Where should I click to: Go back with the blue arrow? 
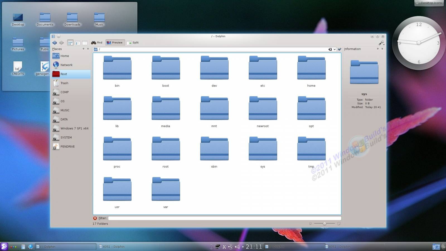click(x=55, y=43)
